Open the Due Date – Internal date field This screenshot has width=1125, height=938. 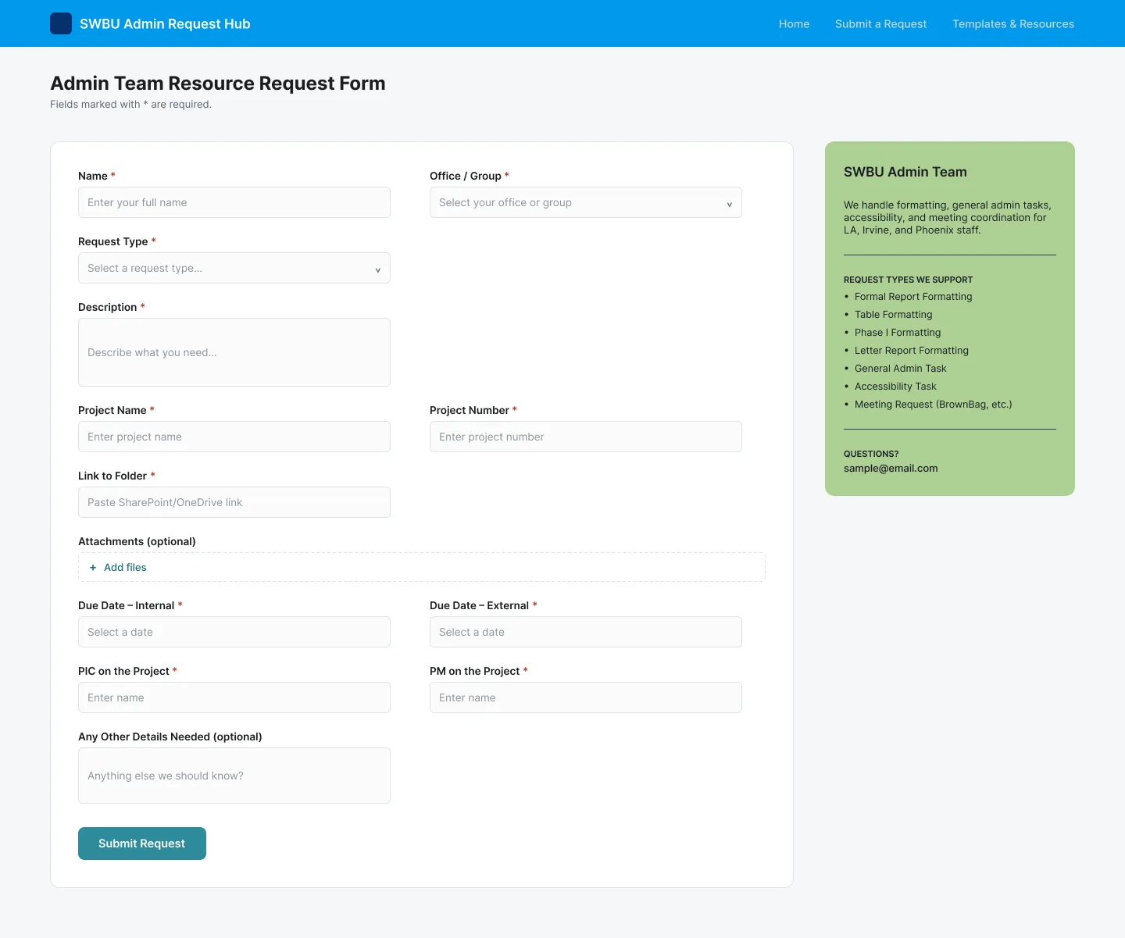(234, 632)
